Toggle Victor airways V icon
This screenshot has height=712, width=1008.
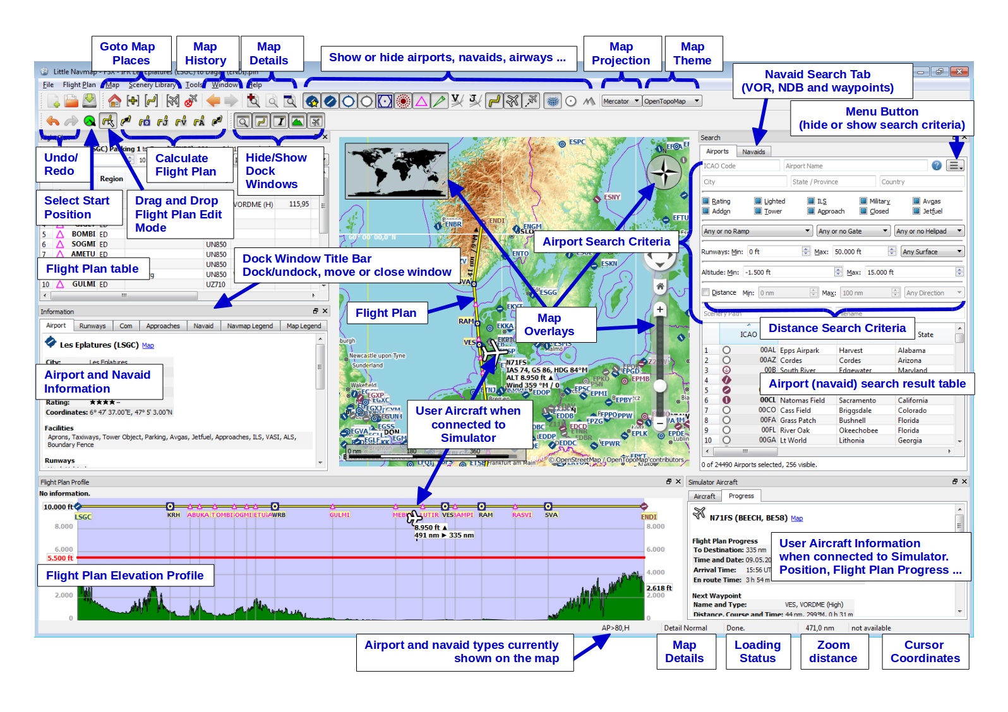pos(458,101)
